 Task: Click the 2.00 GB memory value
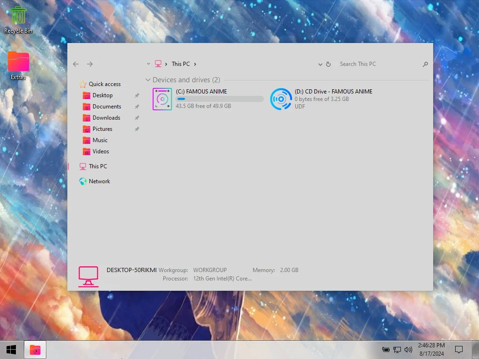289,270
